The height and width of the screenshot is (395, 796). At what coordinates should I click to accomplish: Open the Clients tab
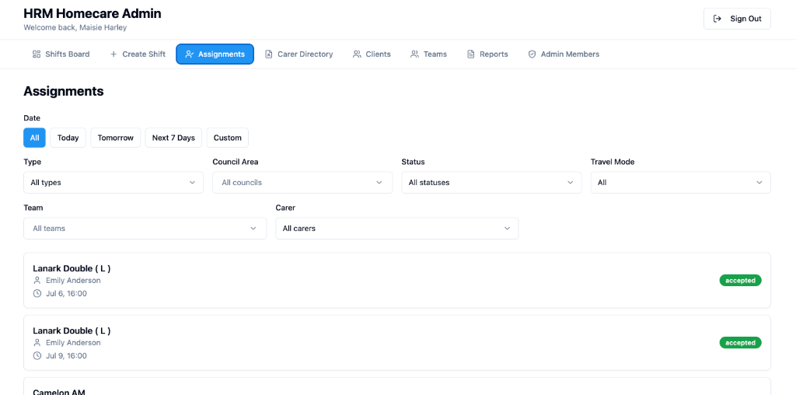(372, 54)
